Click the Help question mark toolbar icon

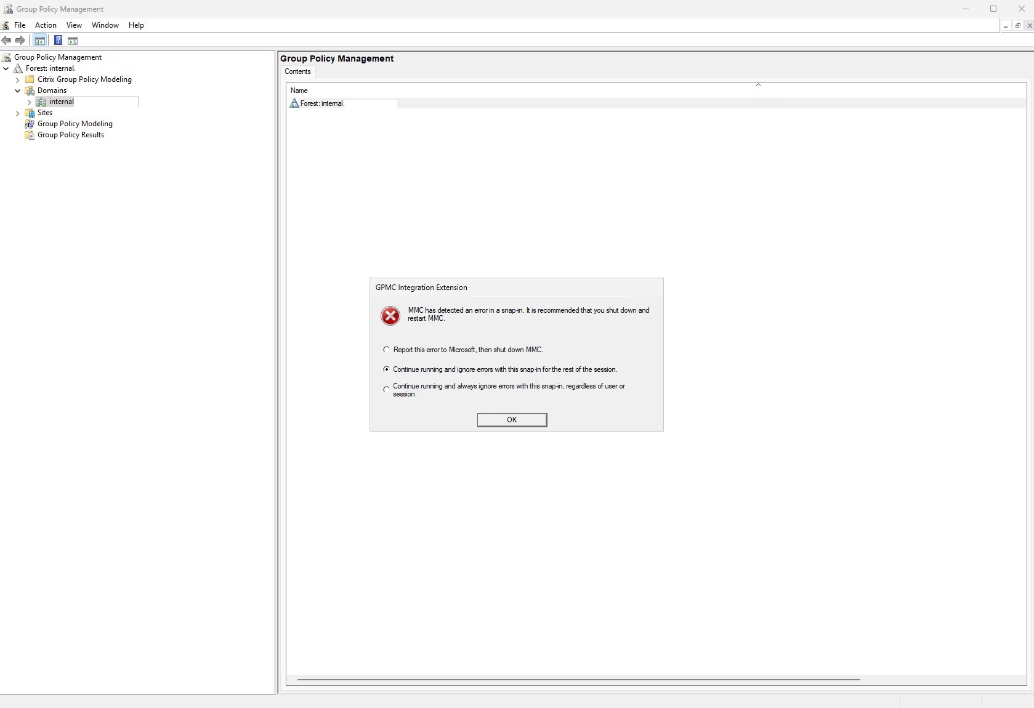[58, 41]
